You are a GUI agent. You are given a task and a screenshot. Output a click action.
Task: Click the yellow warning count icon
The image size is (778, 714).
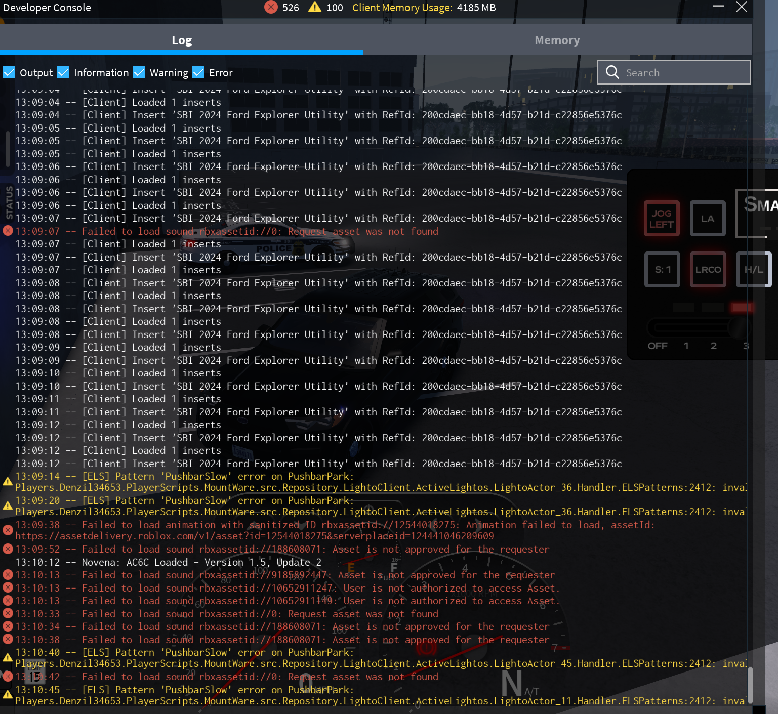click(315, 7)
